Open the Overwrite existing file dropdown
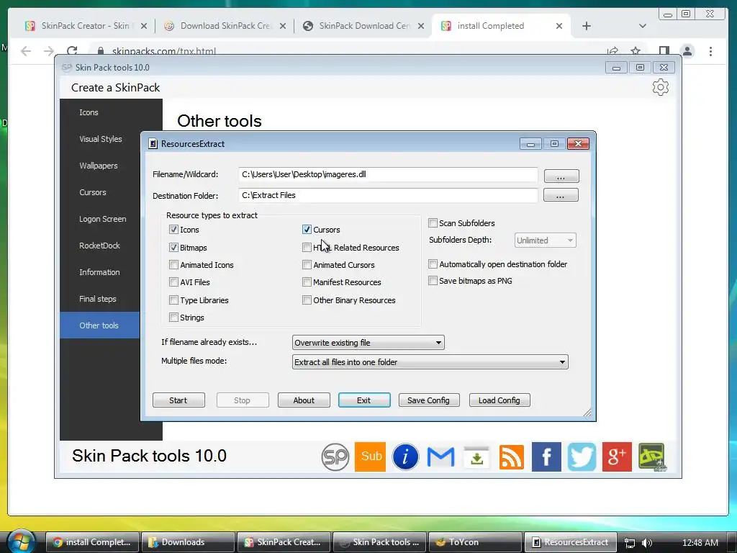 tap(368, 343)
